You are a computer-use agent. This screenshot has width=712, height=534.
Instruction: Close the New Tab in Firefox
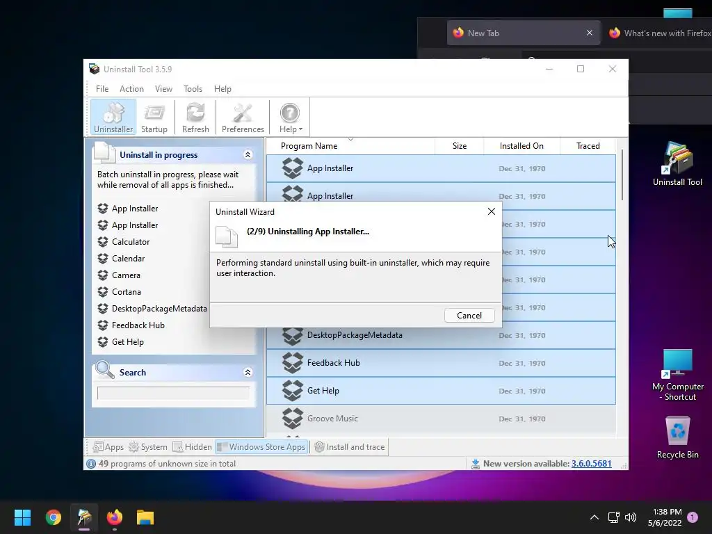tap(590, 33)
